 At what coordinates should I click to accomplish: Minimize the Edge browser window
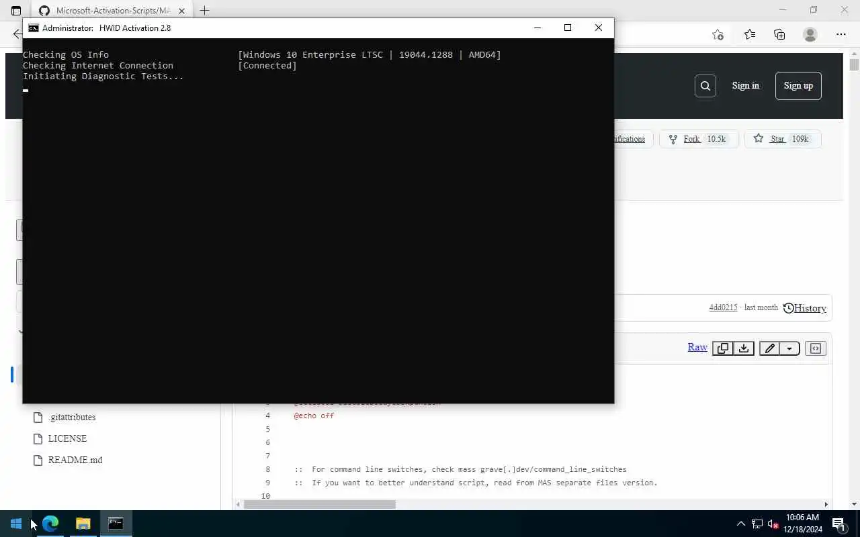pos(783,10)
